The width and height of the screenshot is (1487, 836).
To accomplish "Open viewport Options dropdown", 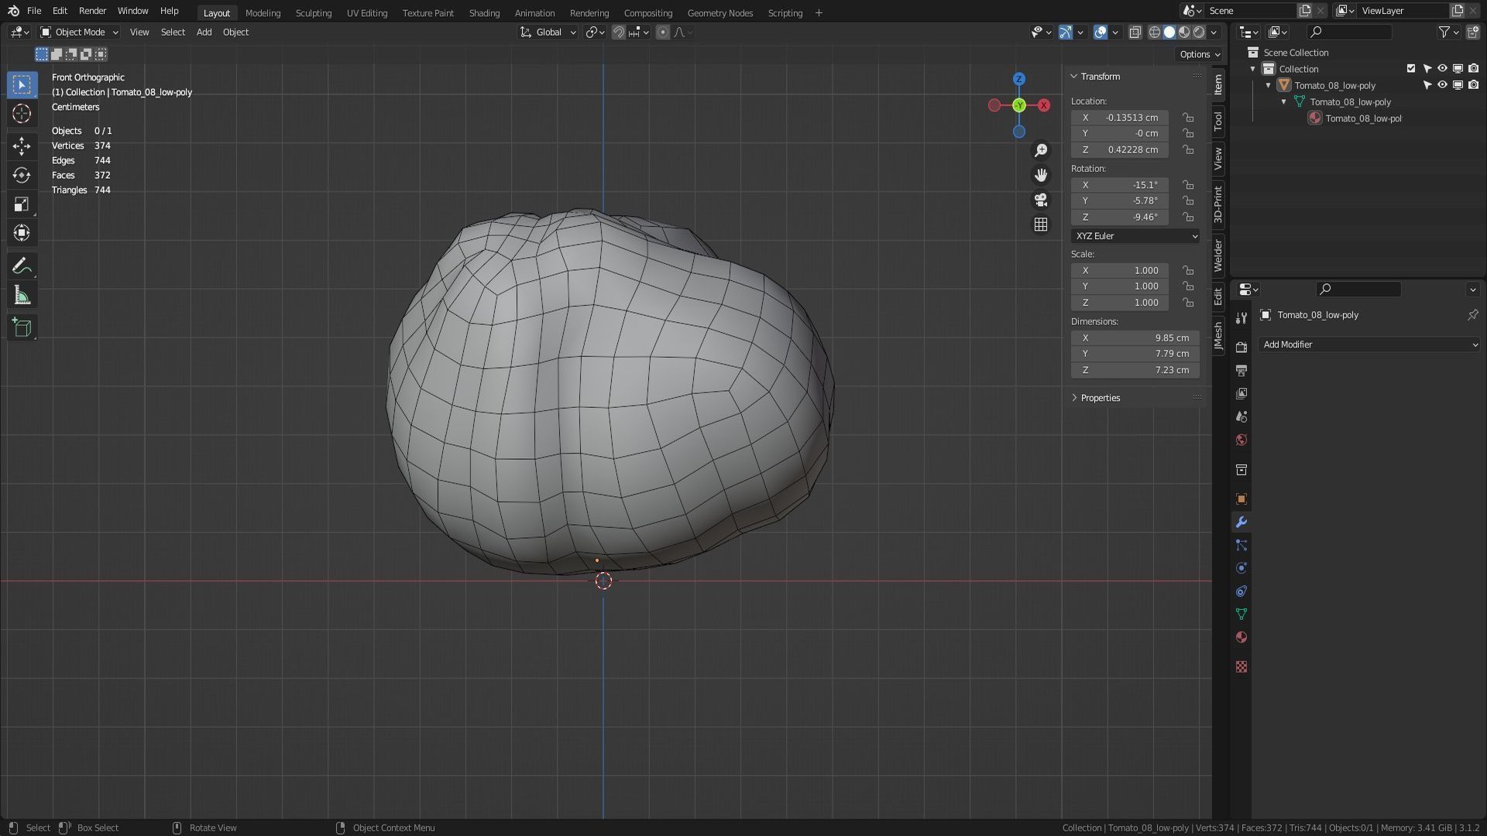I will pos(1200,54).
